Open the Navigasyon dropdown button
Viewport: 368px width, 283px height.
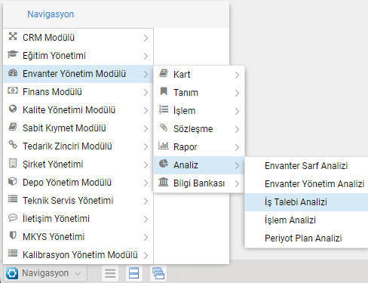[45, 273]
